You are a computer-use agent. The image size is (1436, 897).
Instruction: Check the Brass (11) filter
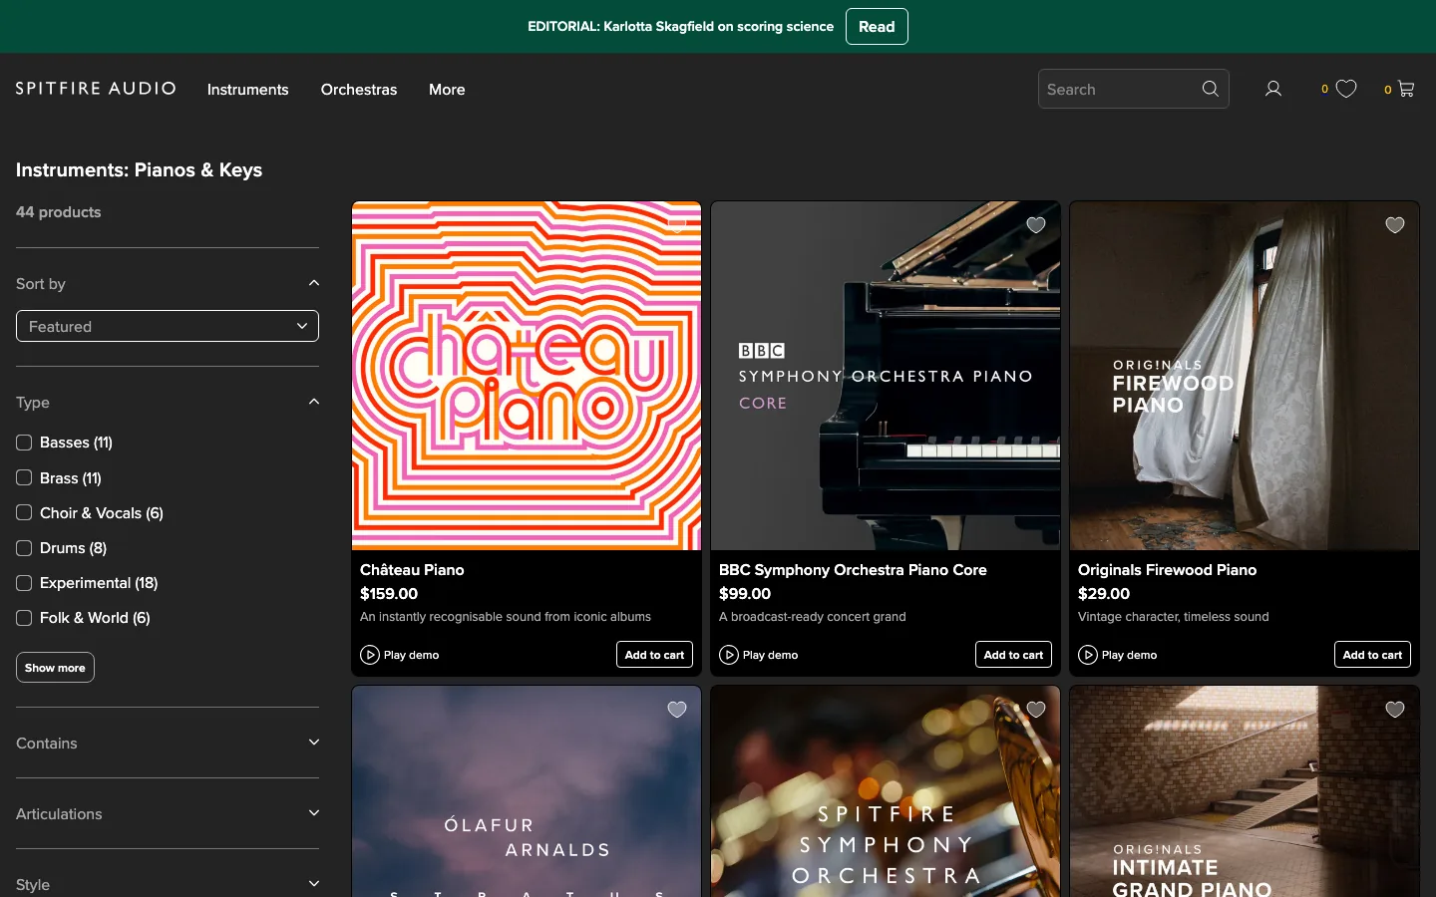coord(24,477)
